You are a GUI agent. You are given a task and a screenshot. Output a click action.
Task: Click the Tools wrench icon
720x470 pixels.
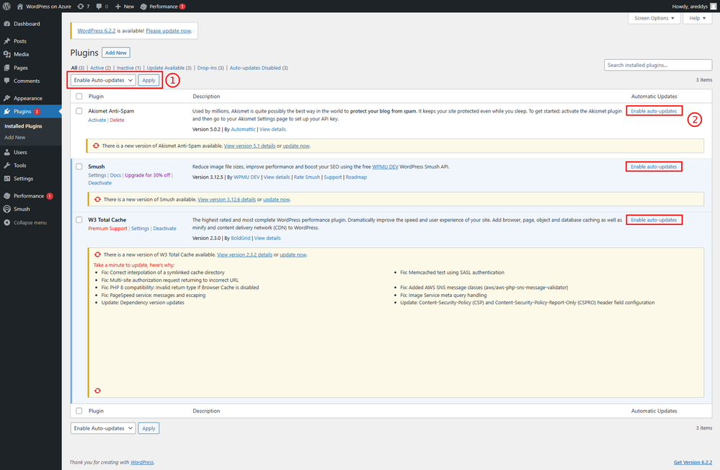7,165
